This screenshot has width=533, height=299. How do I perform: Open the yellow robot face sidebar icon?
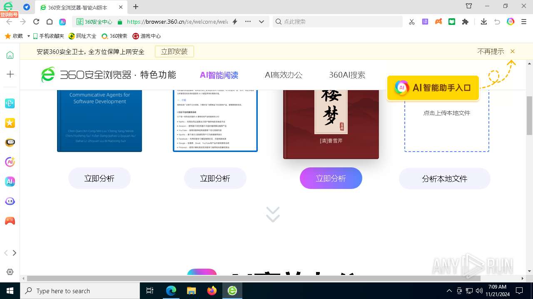click(10, 142)
